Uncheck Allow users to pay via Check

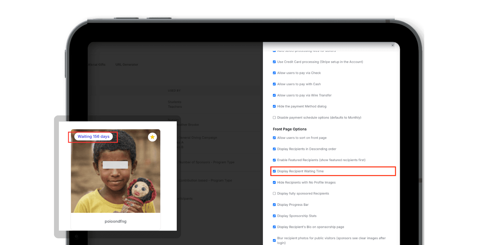[x=274, y=73]
